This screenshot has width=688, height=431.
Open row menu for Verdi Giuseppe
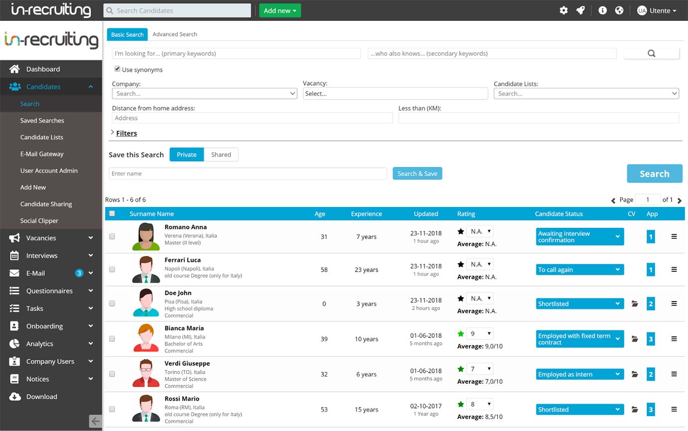(x=674, y=374)
